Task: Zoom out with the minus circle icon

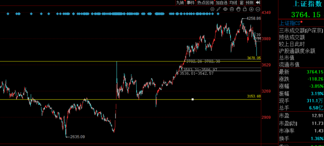Action: (258, 9)
